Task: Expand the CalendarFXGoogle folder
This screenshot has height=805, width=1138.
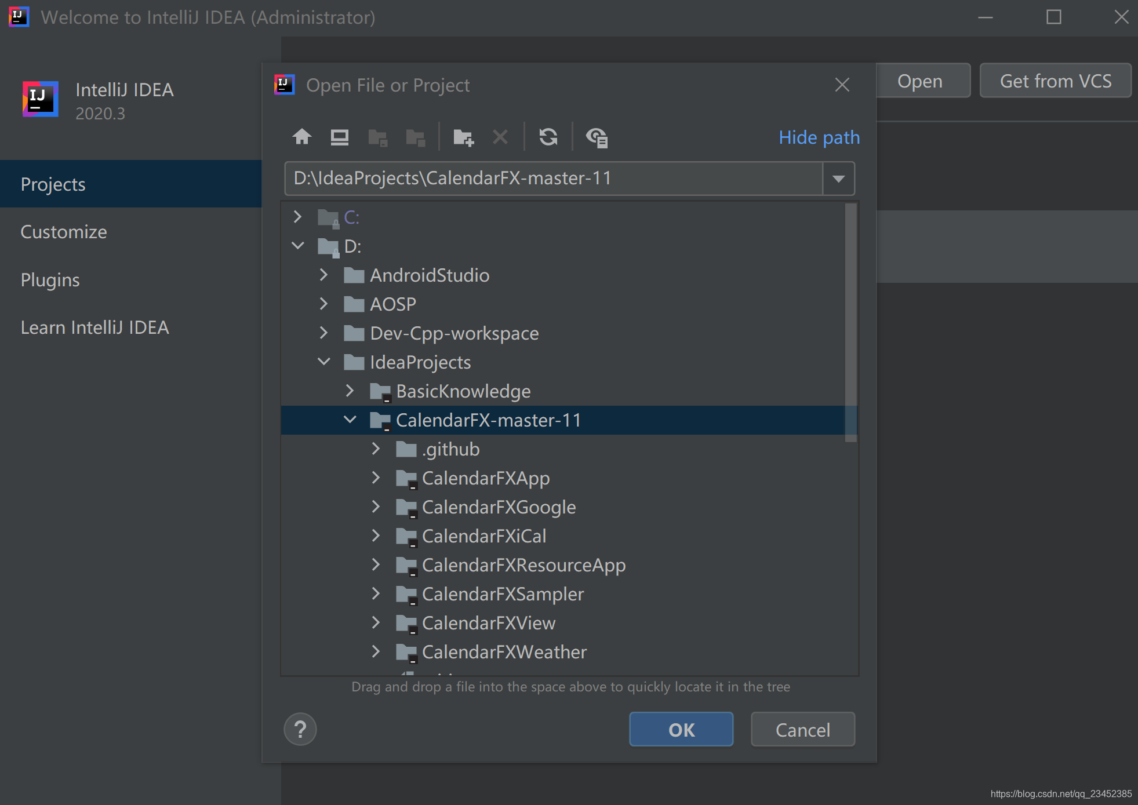Action: 376,507
